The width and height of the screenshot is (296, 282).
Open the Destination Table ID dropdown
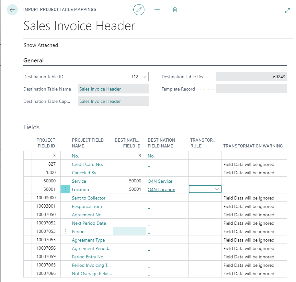(x=144, y=77)
